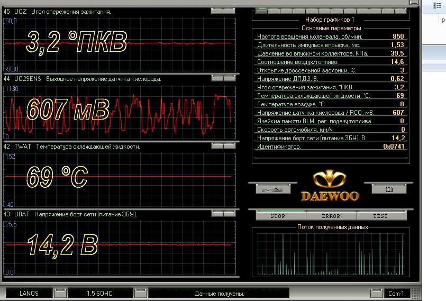446x301 pixels.
Task: Click the oscilloscope graph-view button left of Daewoo logo
Action: [272, 188]
